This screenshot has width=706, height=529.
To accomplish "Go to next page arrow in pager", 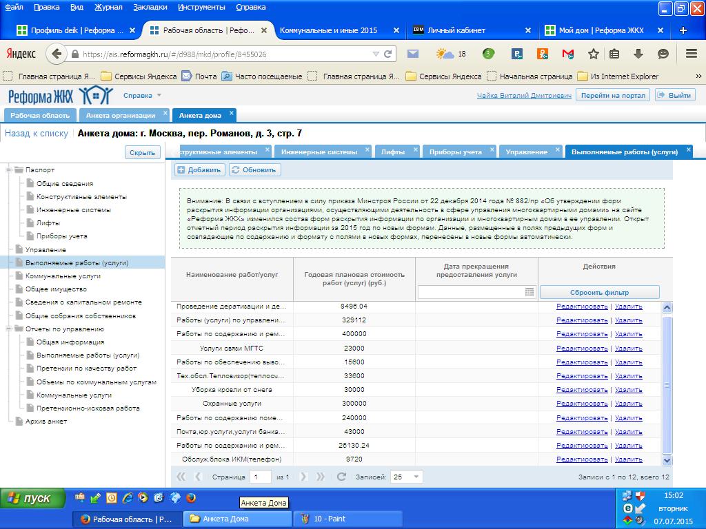I will tap(303, 477).
